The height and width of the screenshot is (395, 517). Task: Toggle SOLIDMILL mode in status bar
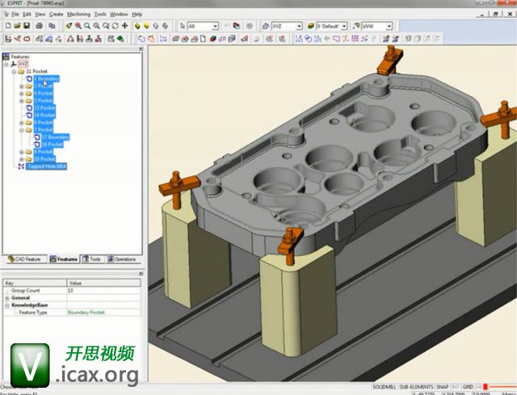[385, 387]
